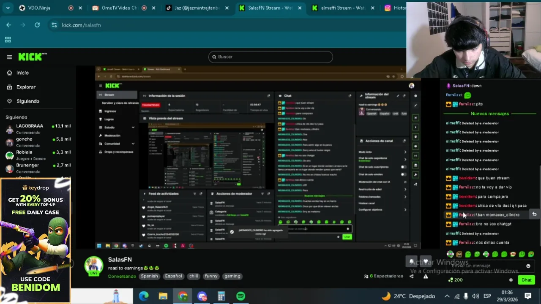The width and height of the screenshot is (541, 304).
Task: Report the stream with the warning icon
Action: tap(426, 276)
